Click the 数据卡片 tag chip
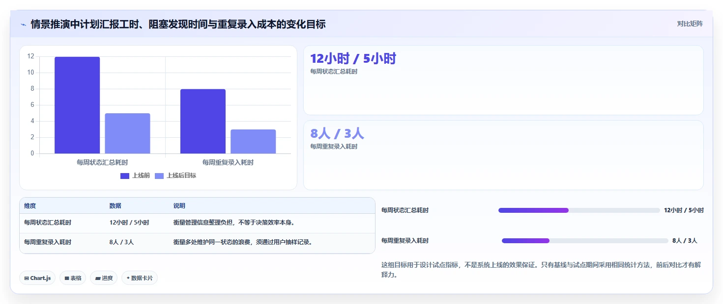Image resolution: width=723 pixels, height=304 pixels. [x=140, y=278]
